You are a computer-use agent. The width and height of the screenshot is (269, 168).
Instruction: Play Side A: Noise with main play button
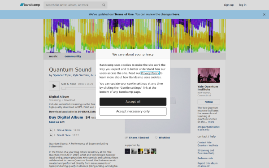54,86
